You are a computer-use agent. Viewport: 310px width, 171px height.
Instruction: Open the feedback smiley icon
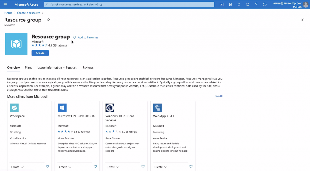pyautogui.click(x=265, y=4)
